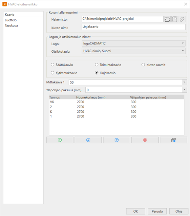Add a new floor row with green plus button
Image resolution: width=190 pixels, height=216 pixels.
[x=60, y=140]
